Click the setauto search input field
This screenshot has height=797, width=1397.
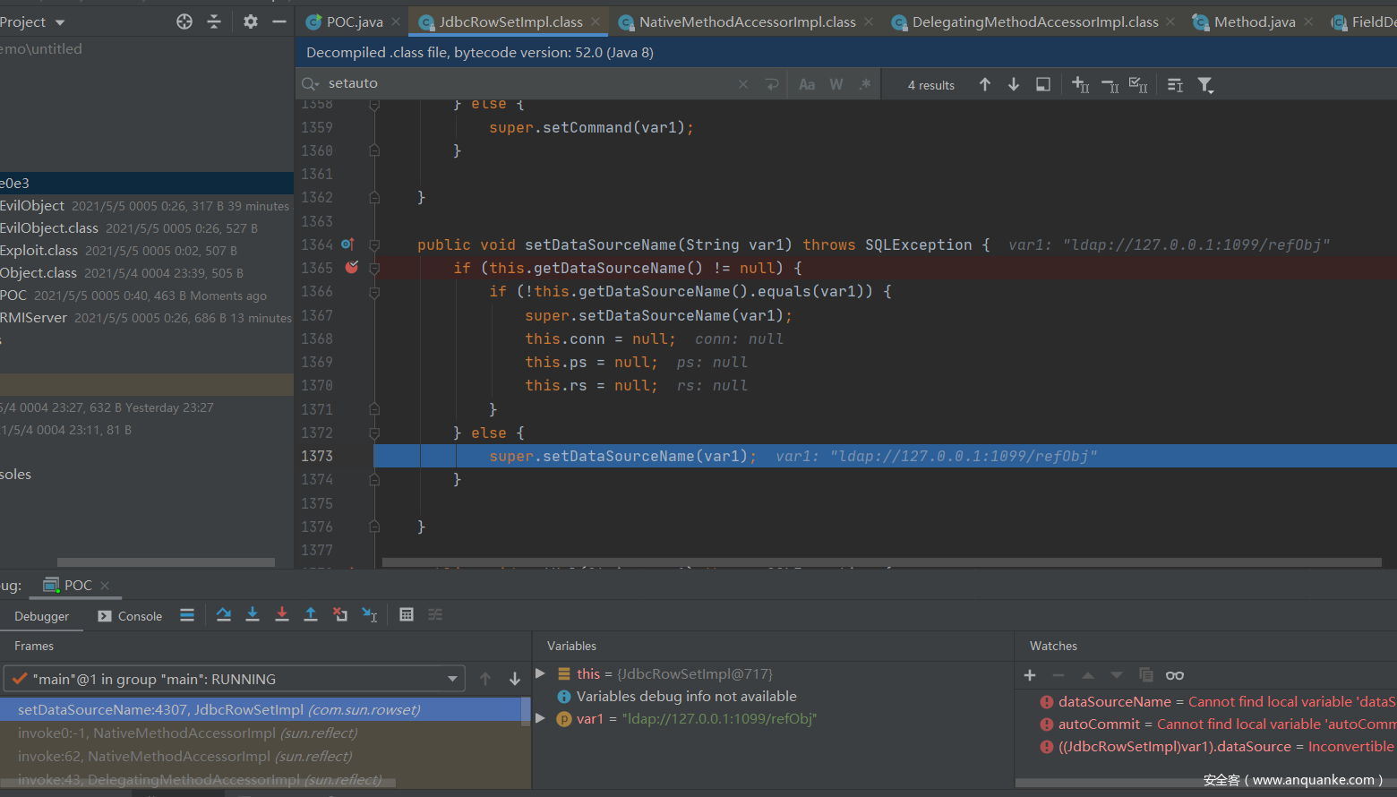point(528,83)
